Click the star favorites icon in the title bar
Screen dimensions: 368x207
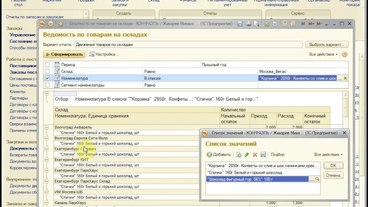(x=61, y=24)
